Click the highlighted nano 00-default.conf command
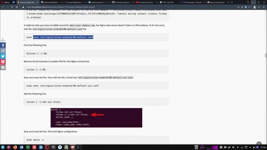The image size is (267, 150). (63, 37)
